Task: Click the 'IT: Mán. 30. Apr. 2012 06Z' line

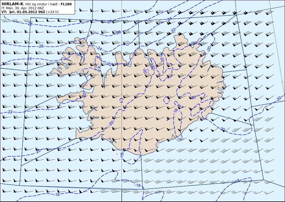Action: (x=23, y=8)
